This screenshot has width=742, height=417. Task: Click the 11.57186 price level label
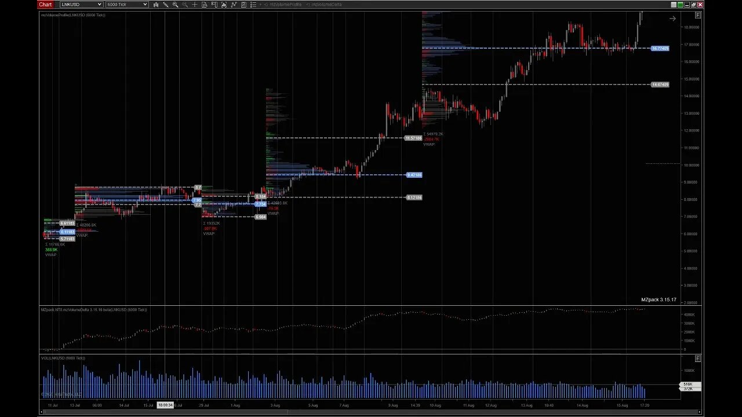pos(413,138)
